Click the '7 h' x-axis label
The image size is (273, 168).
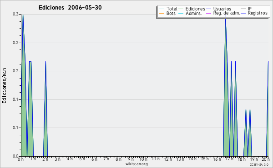[x=106, y=159]
